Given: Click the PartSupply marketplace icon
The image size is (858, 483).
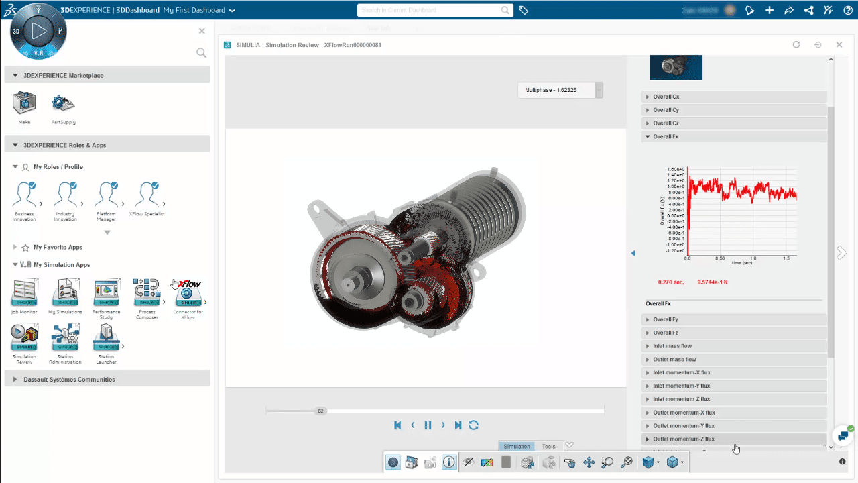Looking at the screenshot, I should pos(63,104).
